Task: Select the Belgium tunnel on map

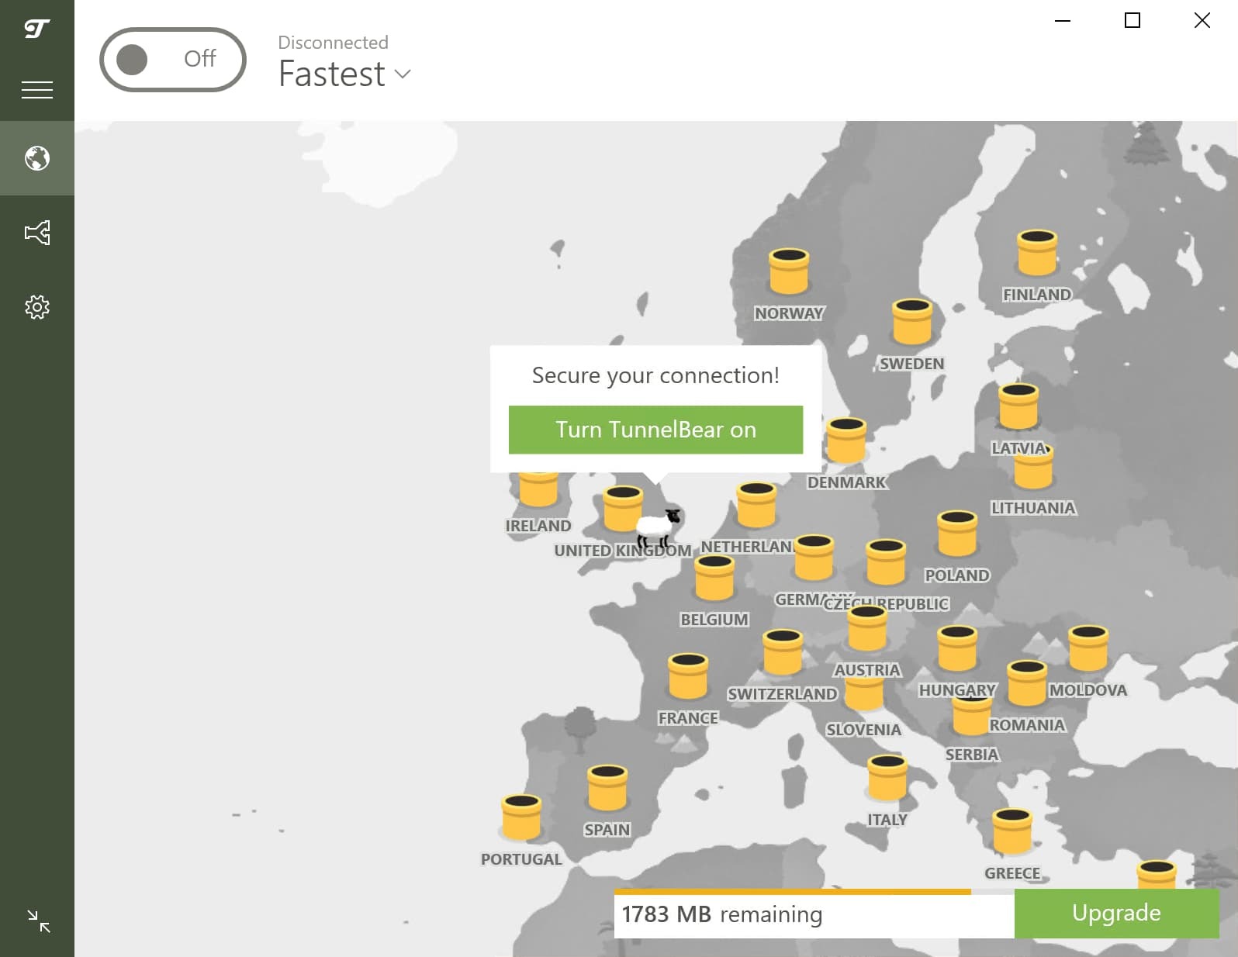Action: coord(714,578)
